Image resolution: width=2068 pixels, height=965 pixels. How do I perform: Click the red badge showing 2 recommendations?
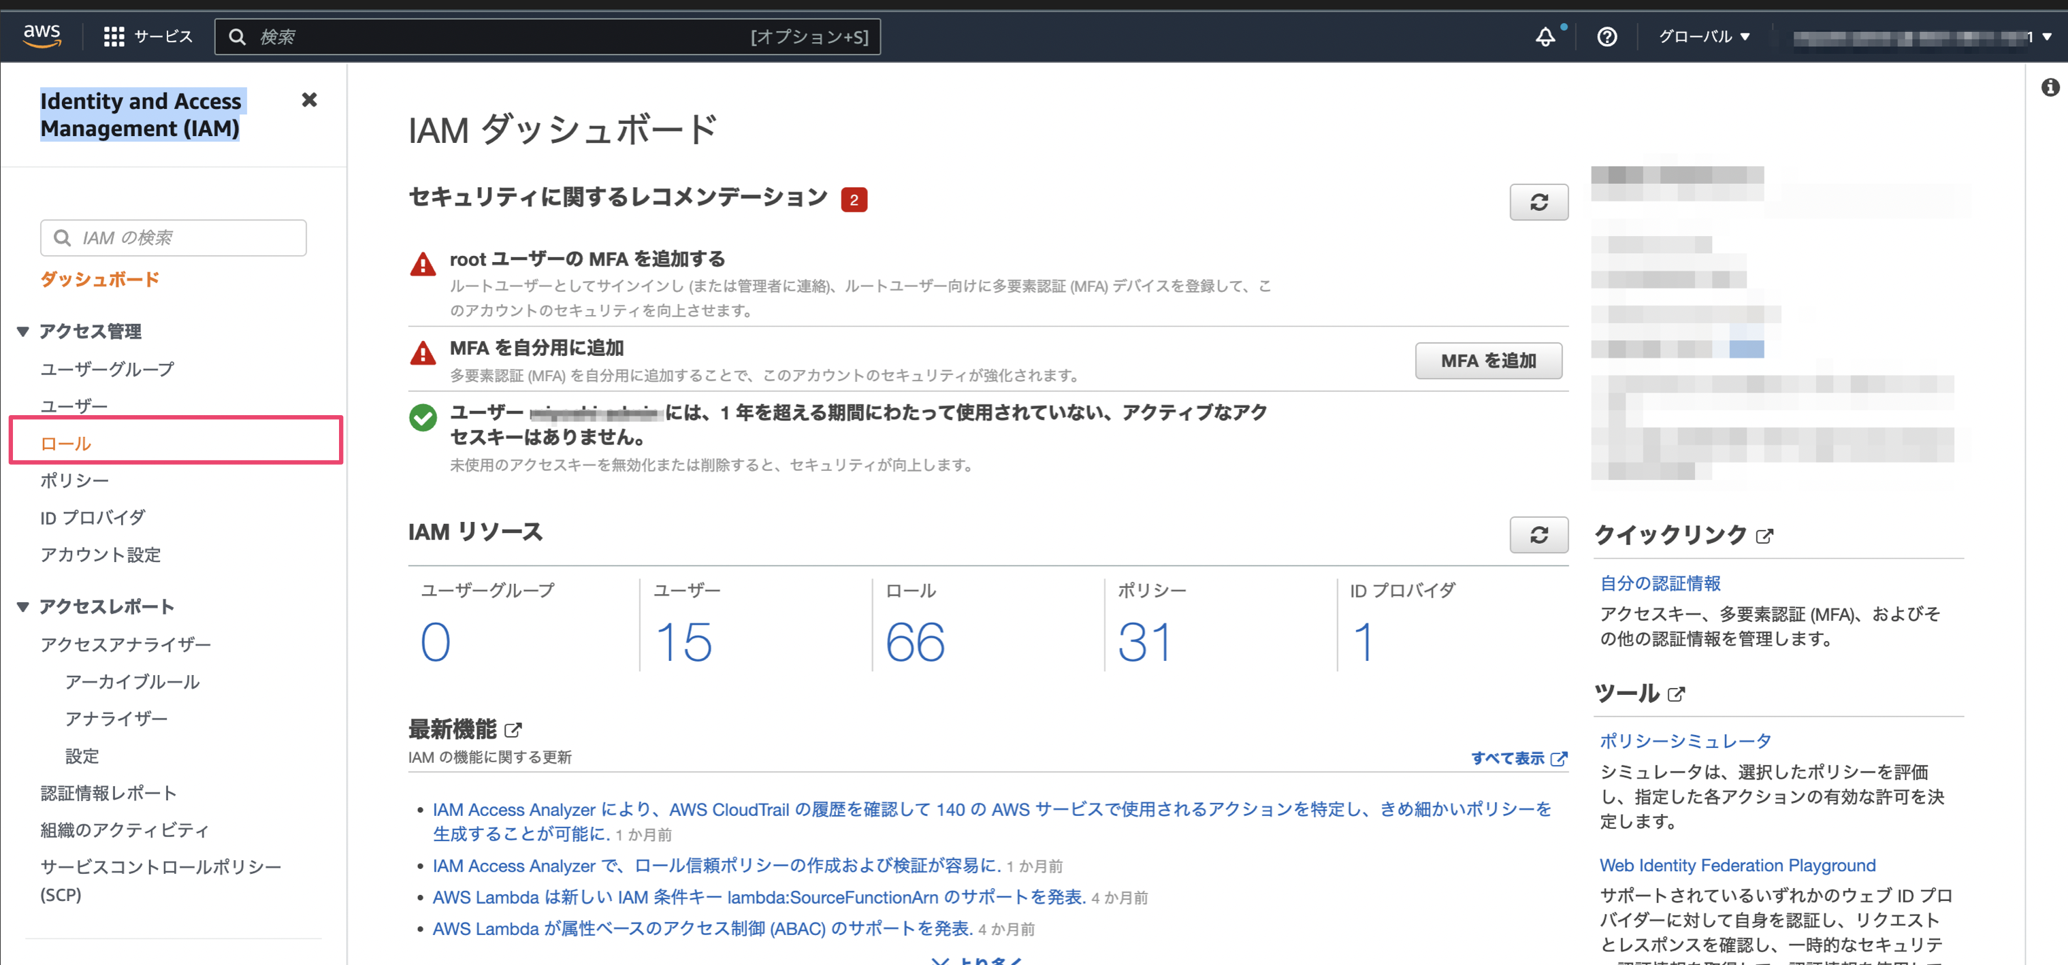click(x=854, y=200)
